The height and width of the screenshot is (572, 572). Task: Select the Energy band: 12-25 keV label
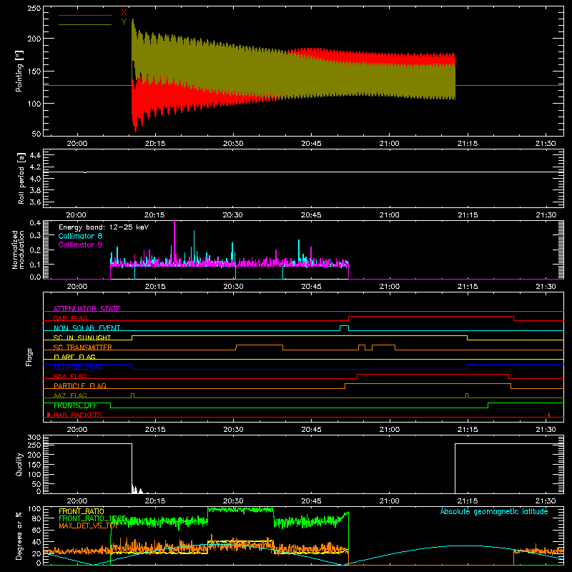tap(104, 227)
